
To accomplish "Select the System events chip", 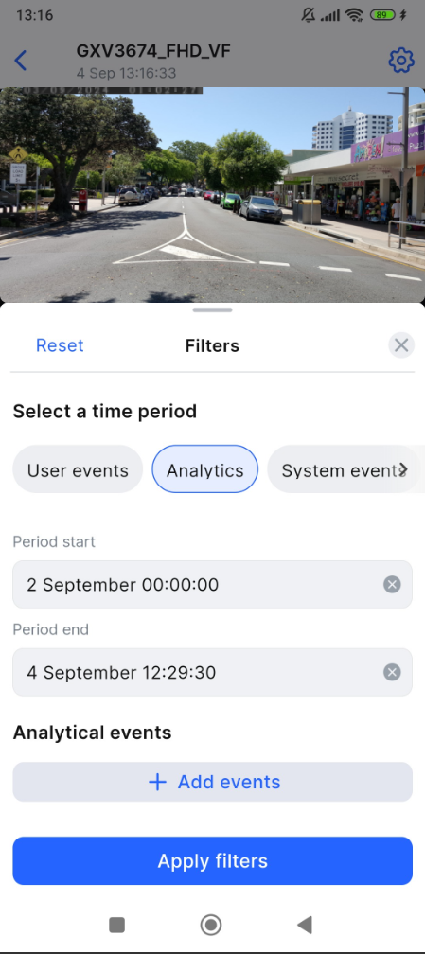I will (343, 469).
